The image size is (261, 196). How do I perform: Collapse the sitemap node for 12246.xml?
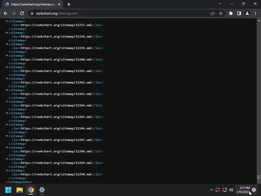point(7,125)
